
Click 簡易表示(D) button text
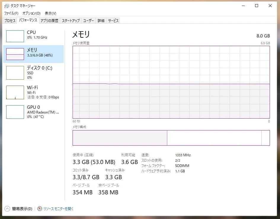pyautogui.click(x=22, y=209)
